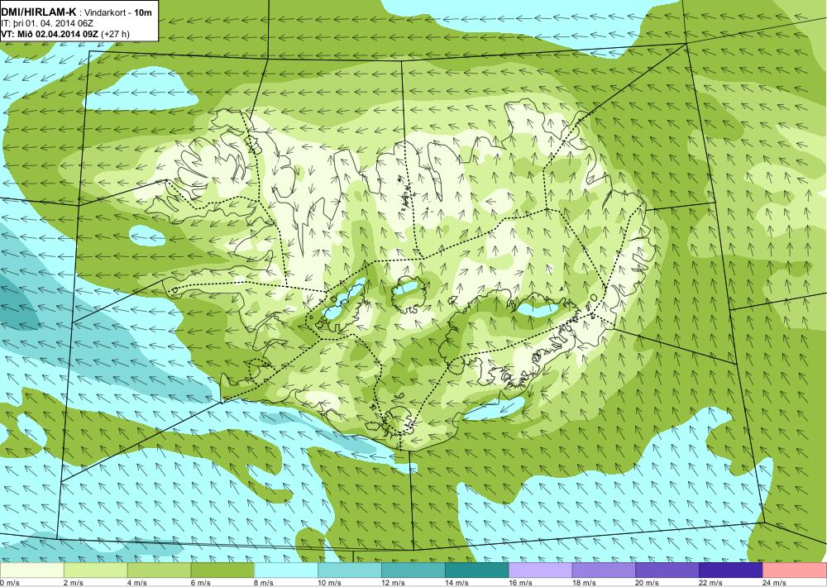The width and height of the screenshot is (827, 587).
Task: Click the '18 m/s' legend label
Action: [x=584, y=583]
